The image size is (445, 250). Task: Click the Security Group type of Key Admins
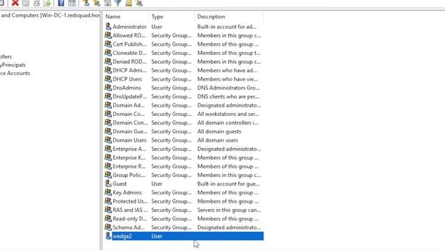[172, 192]
